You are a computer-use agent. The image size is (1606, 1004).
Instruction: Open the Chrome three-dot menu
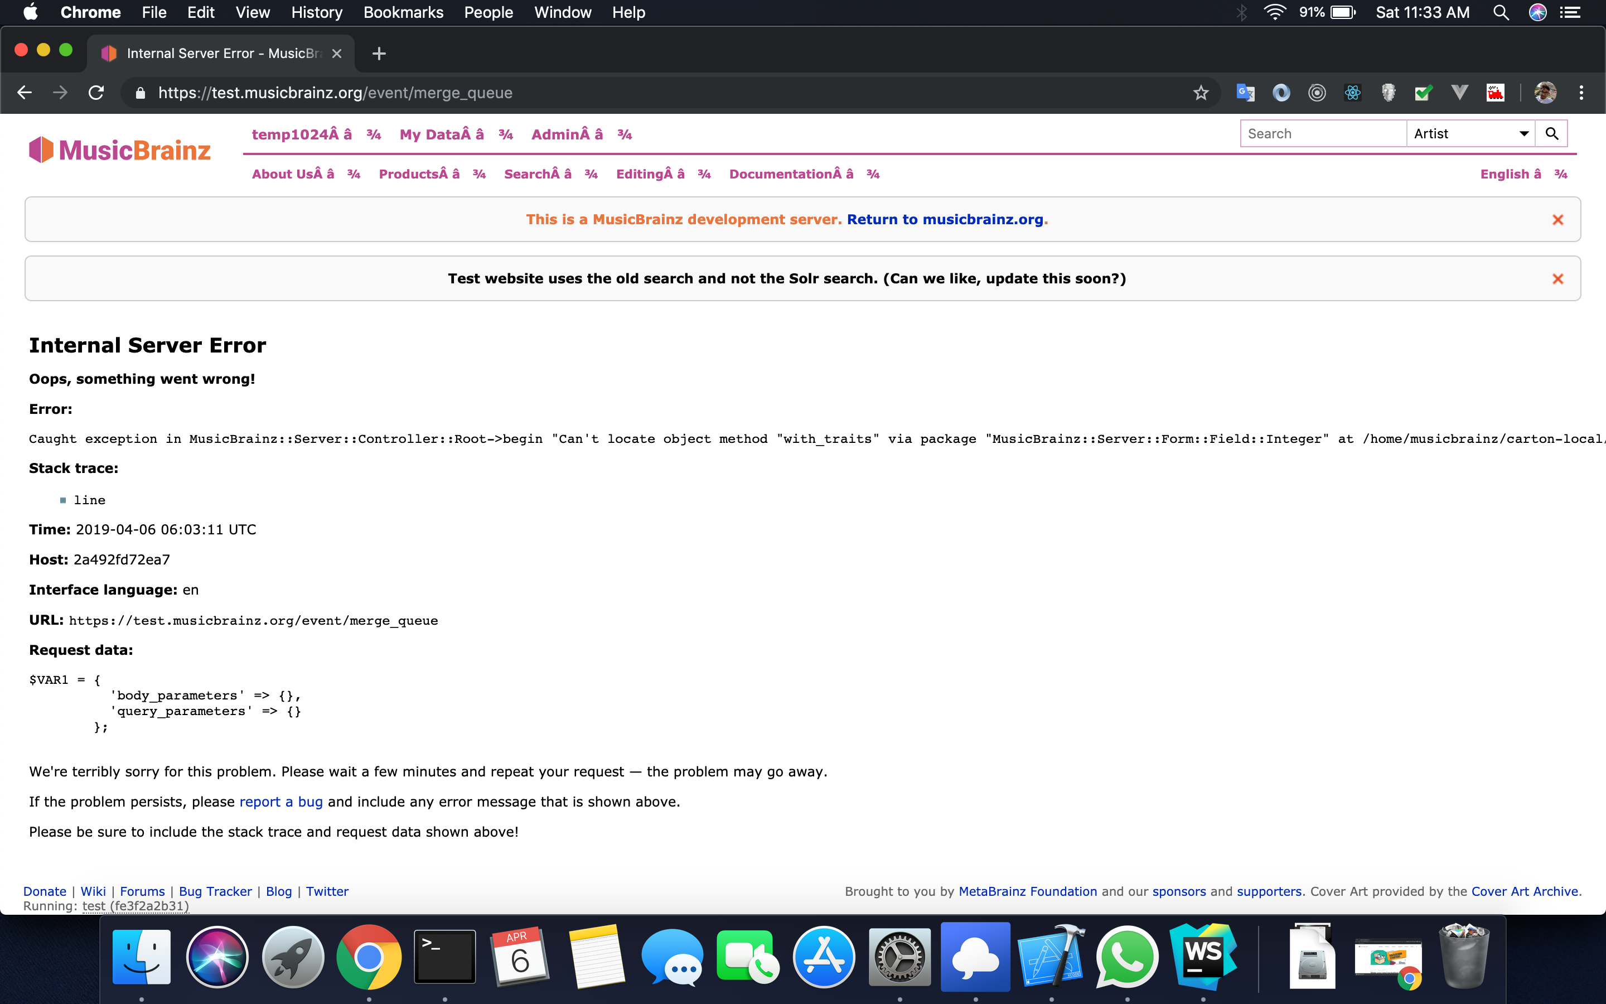click(x=1581, y=93)
